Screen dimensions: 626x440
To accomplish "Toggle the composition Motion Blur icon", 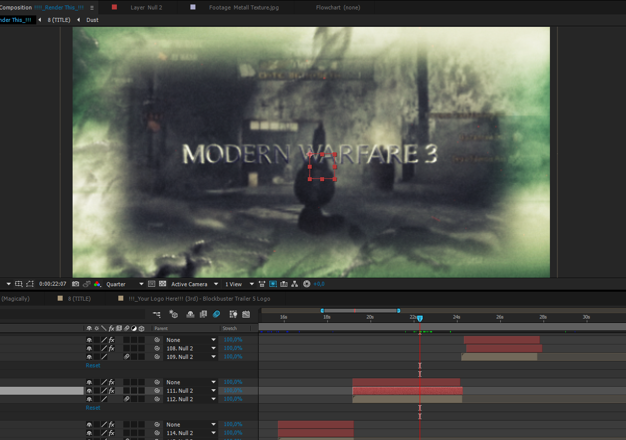I will 216,314.
